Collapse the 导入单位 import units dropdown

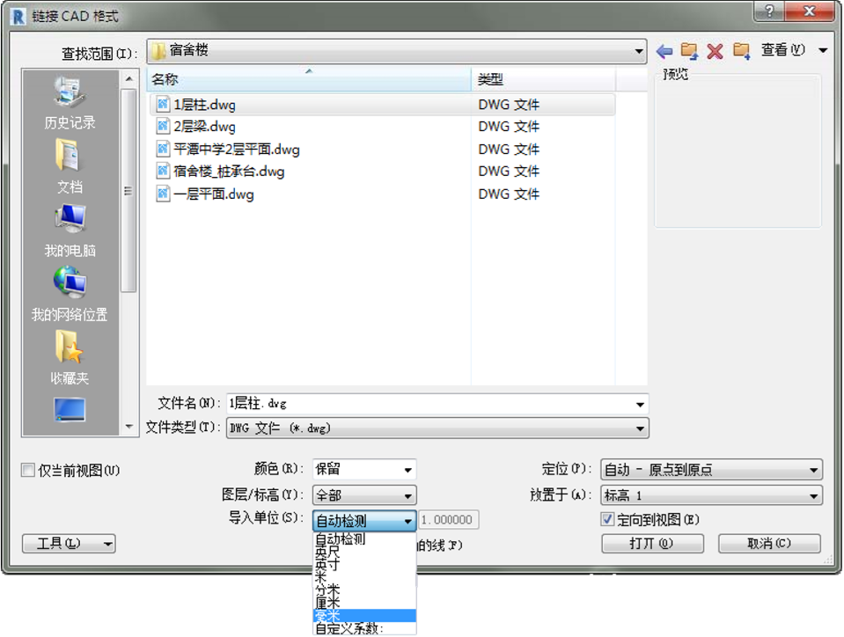(x=363, y=520)
